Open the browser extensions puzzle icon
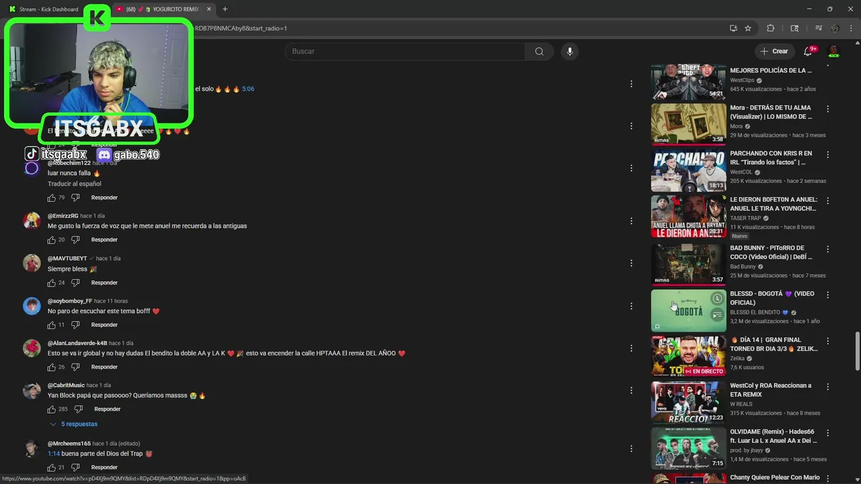The image size is (861, 484). pos(771,28)
